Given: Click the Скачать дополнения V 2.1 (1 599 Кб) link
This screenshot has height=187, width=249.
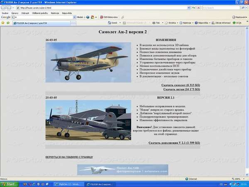Looking at the screenshot, I should point(174,143).
